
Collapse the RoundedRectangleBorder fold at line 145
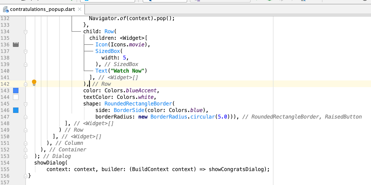pyautogui.click(x=25, y=103)
